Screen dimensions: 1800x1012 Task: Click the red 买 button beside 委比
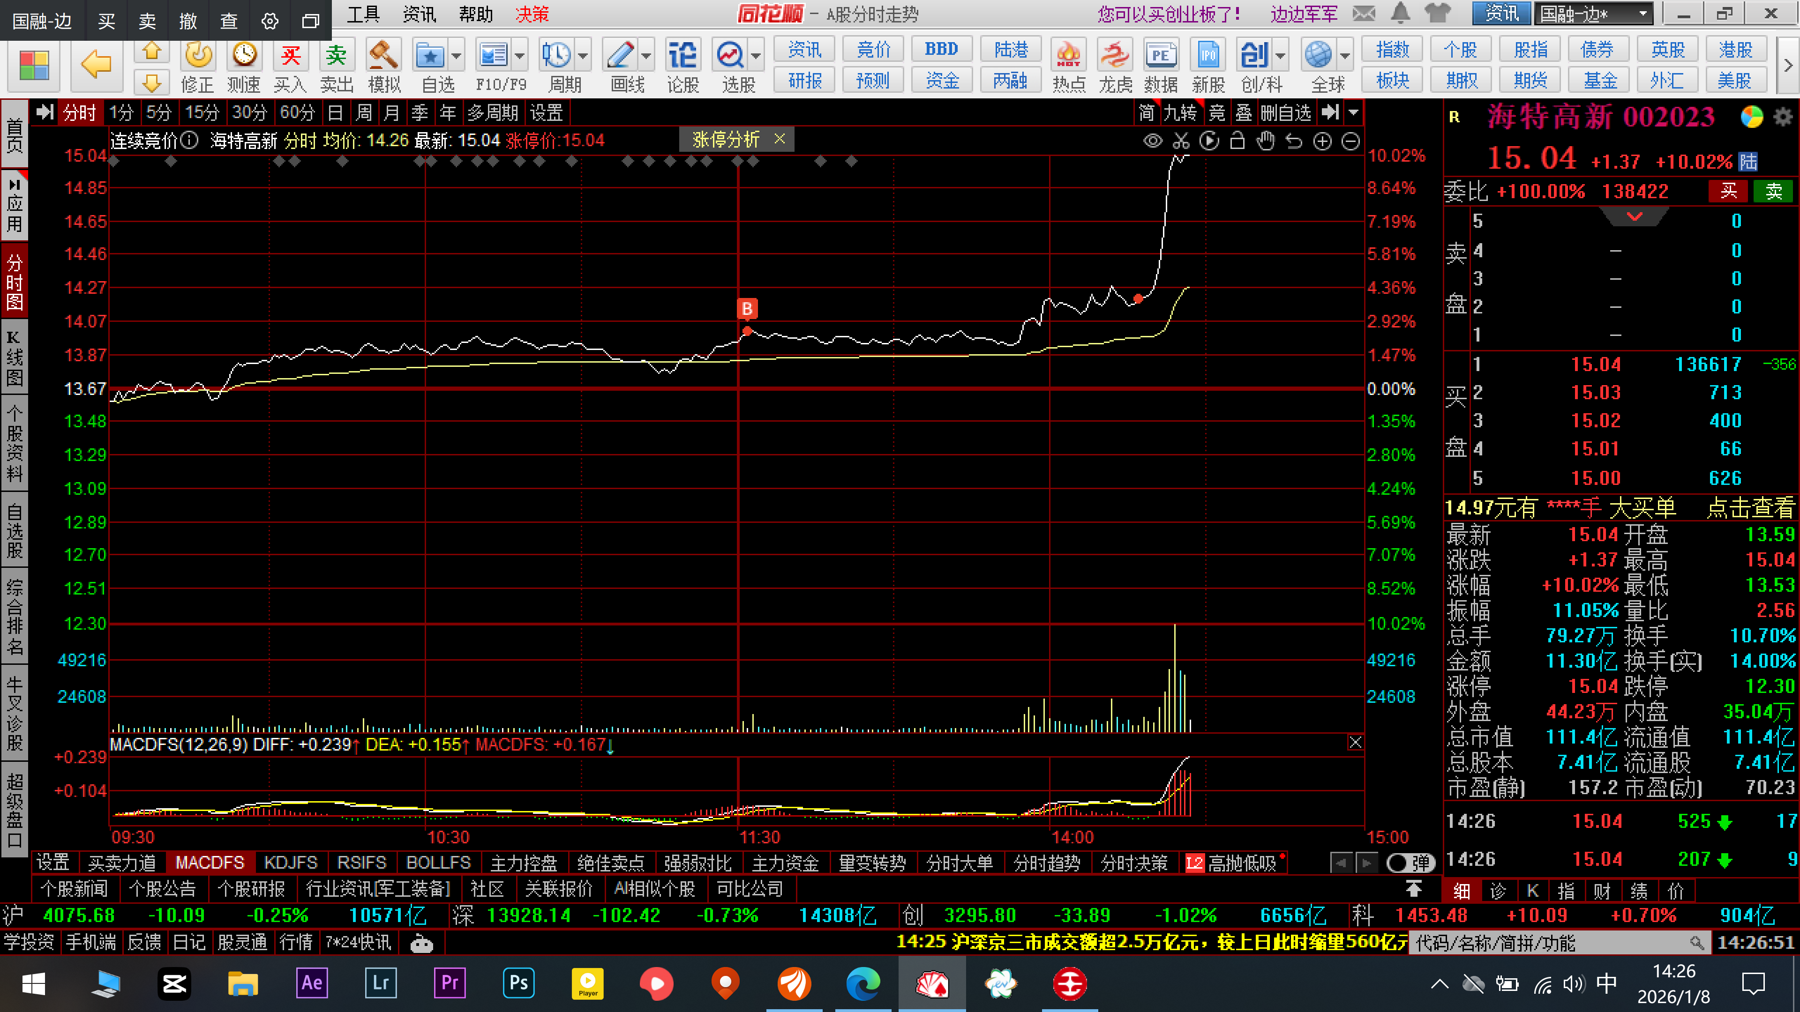click(x=1728, y=191)
